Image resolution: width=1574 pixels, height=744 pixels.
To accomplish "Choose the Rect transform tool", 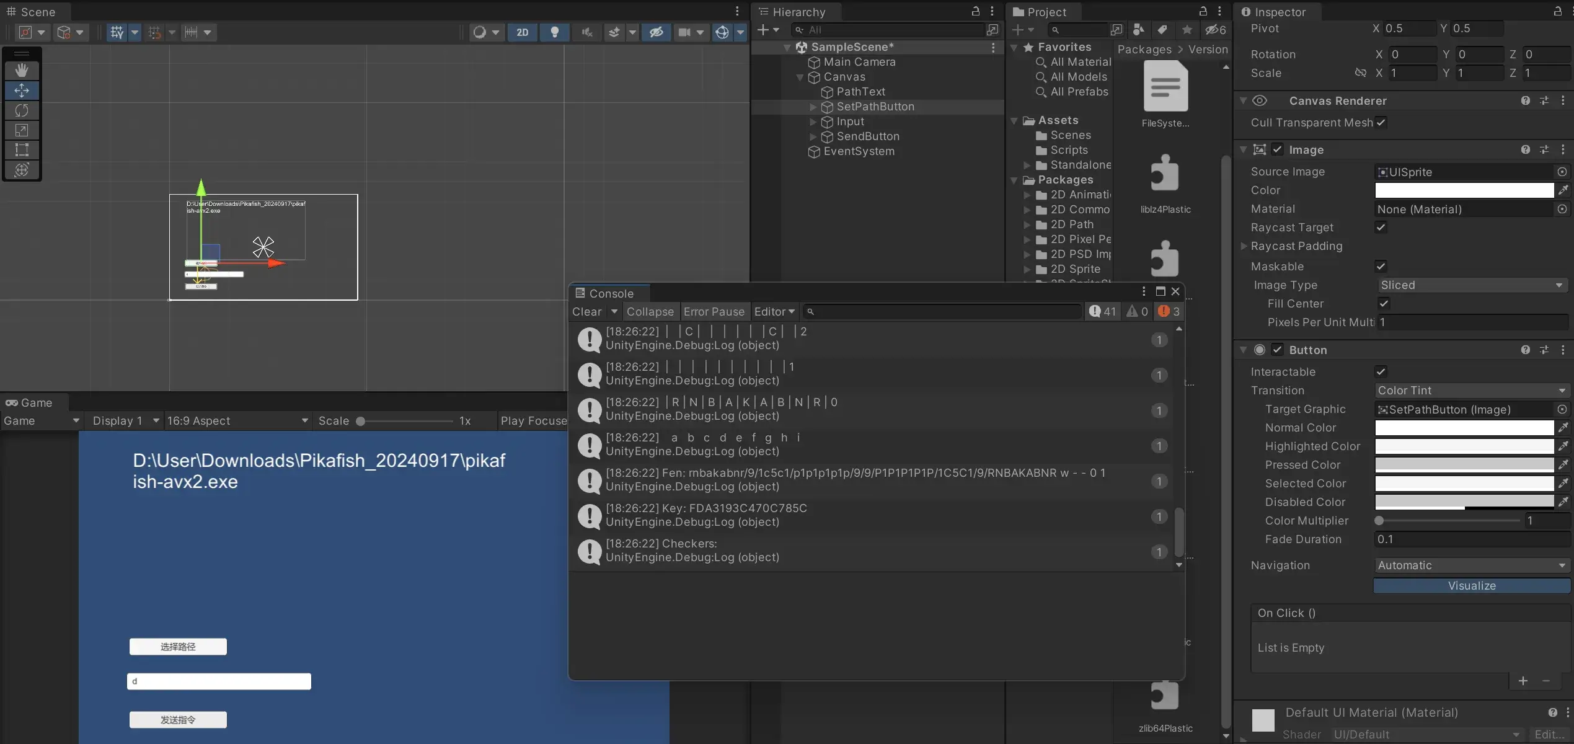I will pos(22,149).
